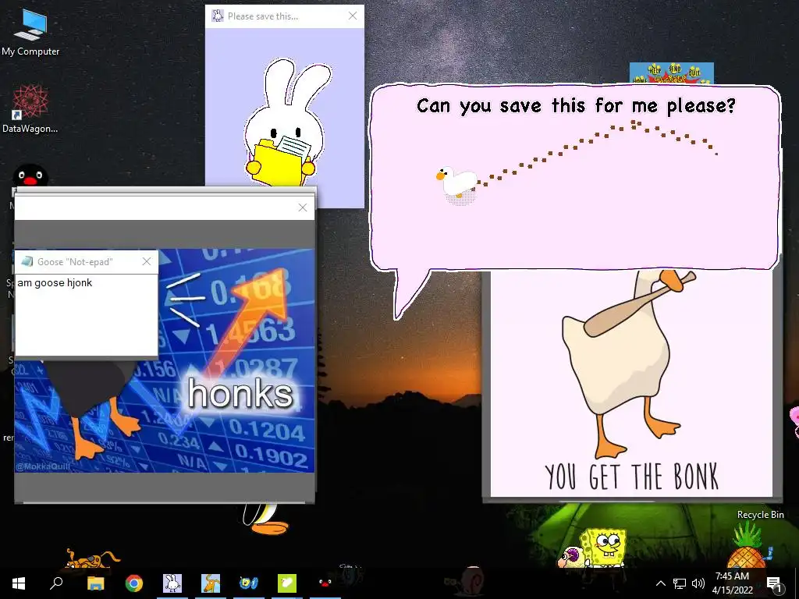Screen dimensions: 799x599
Task: Click the small white goose in the speech bubble
Action: tap(456, 183)
